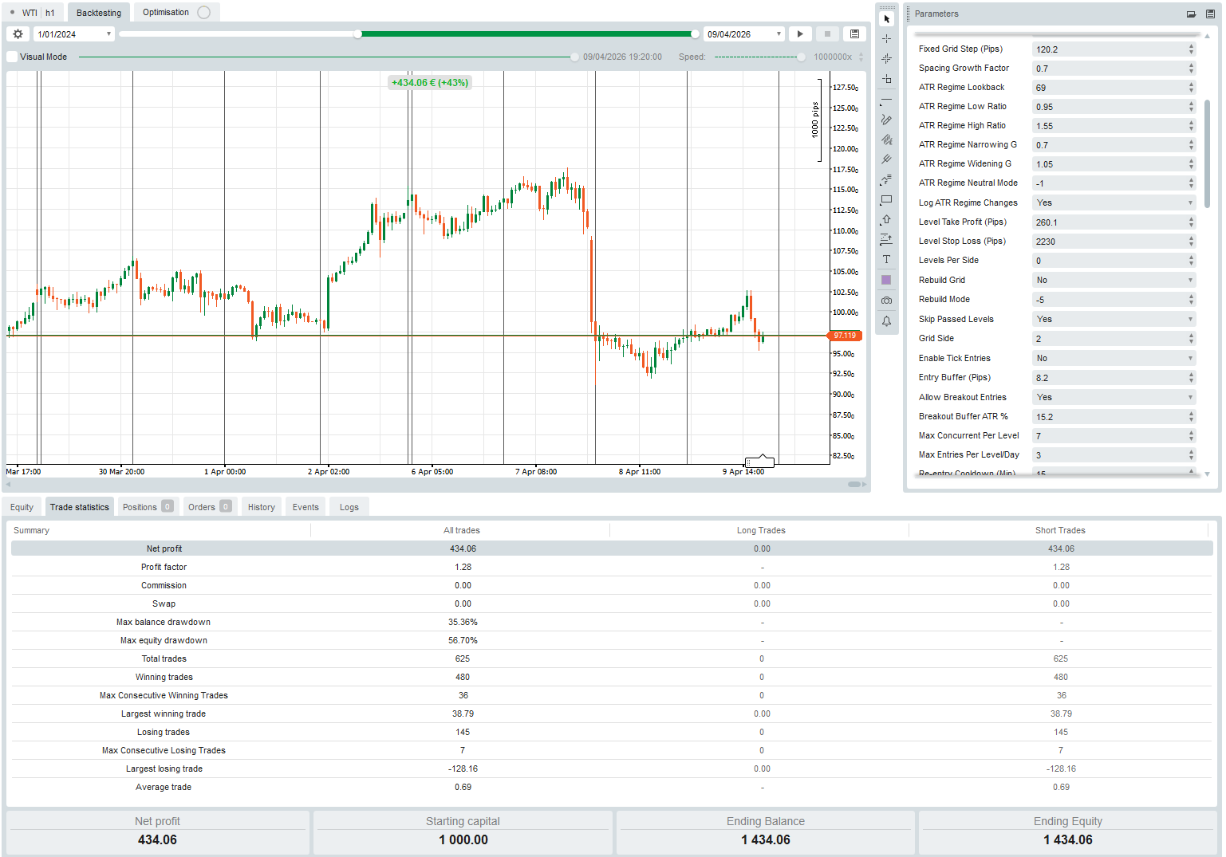Open the History tab
1226x857 pixels.
pos(261,506)
